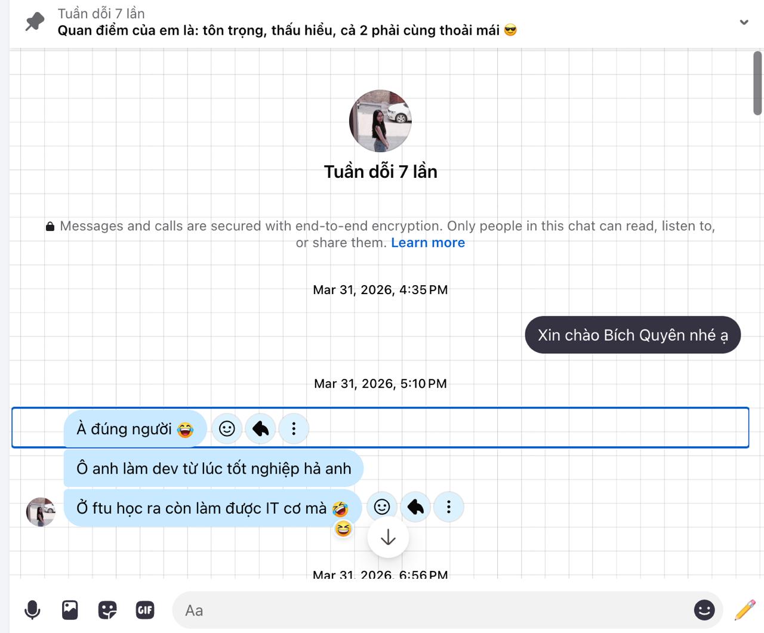
Task: Click the small sender avatar beside messages
Action: [x=41, y=512]
